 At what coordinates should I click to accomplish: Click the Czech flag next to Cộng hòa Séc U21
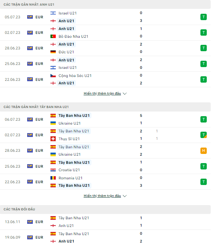53,76
